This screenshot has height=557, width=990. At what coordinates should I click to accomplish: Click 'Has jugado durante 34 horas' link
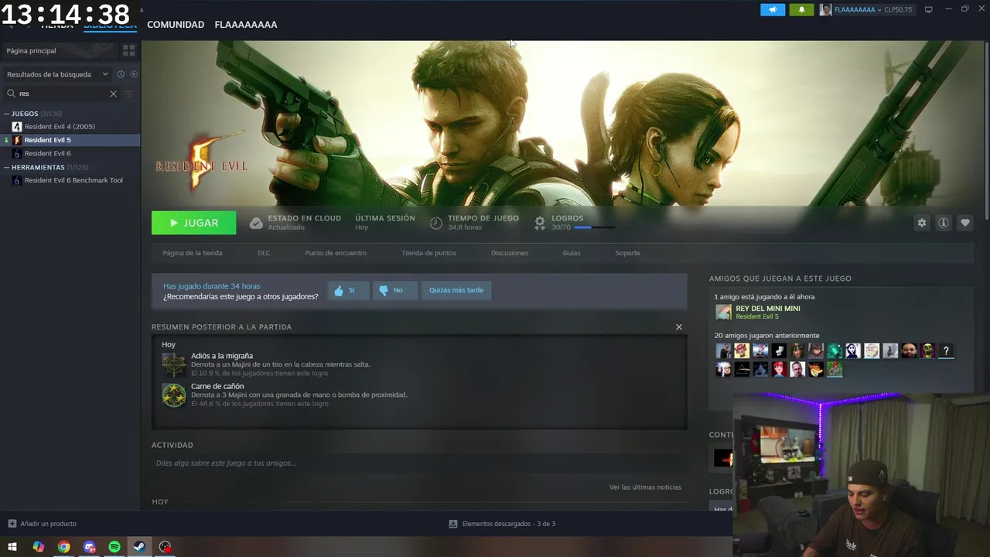click(211, 286)
